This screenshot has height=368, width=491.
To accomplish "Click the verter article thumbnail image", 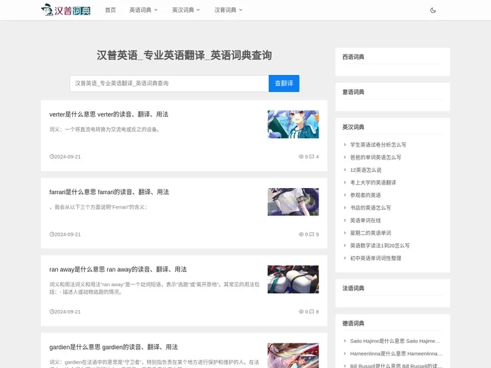I will 293,124.
